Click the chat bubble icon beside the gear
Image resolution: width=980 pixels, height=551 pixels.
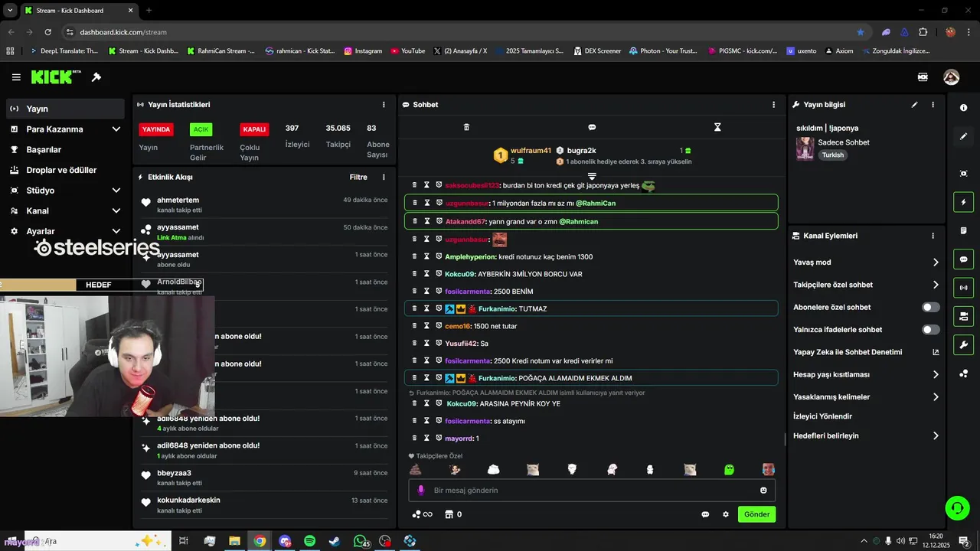(x=705, y=514)
